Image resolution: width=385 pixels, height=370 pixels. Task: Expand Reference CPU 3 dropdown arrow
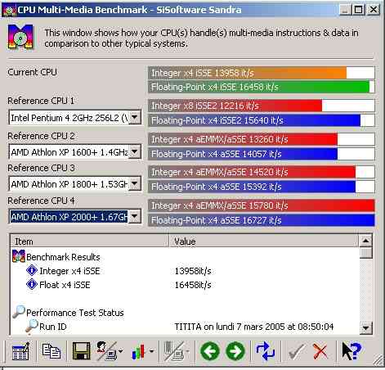135,183
